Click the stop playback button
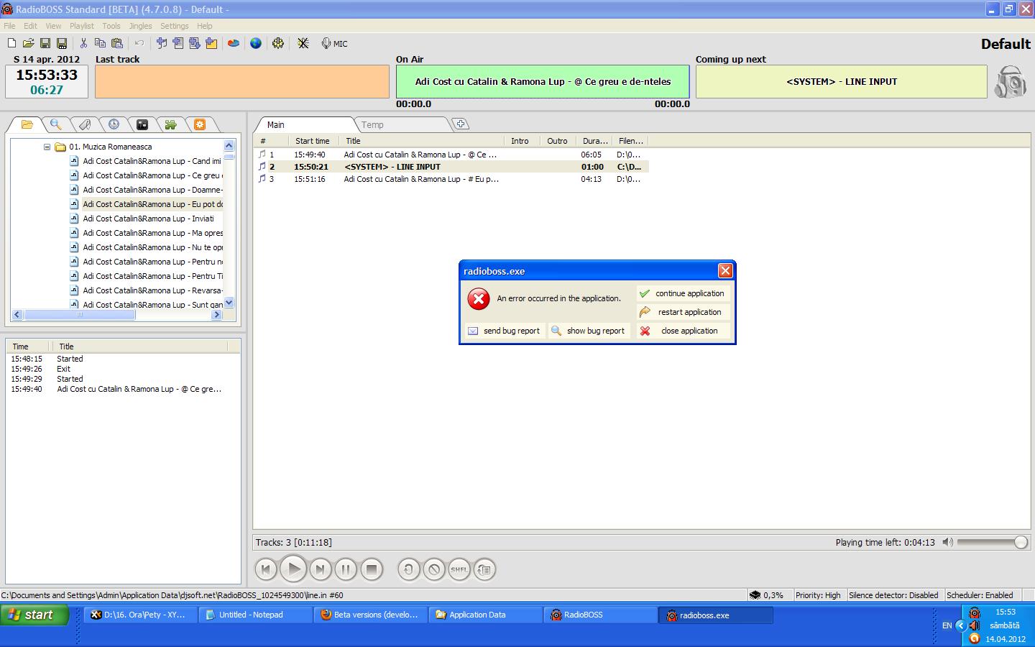 point(372,569)
